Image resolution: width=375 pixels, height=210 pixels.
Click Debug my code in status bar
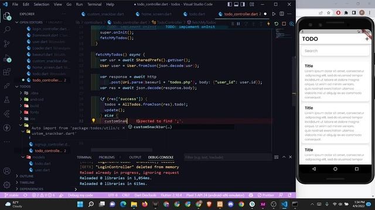(x=80, y=195)
